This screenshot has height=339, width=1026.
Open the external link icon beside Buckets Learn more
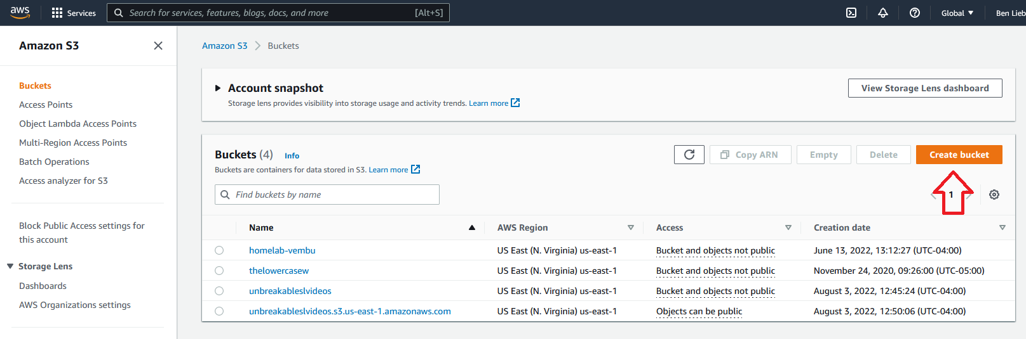click(415, 169)
